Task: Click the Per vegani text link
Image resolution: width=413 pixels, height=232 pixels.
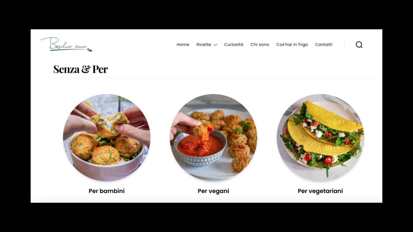Action: pos(213,191)
